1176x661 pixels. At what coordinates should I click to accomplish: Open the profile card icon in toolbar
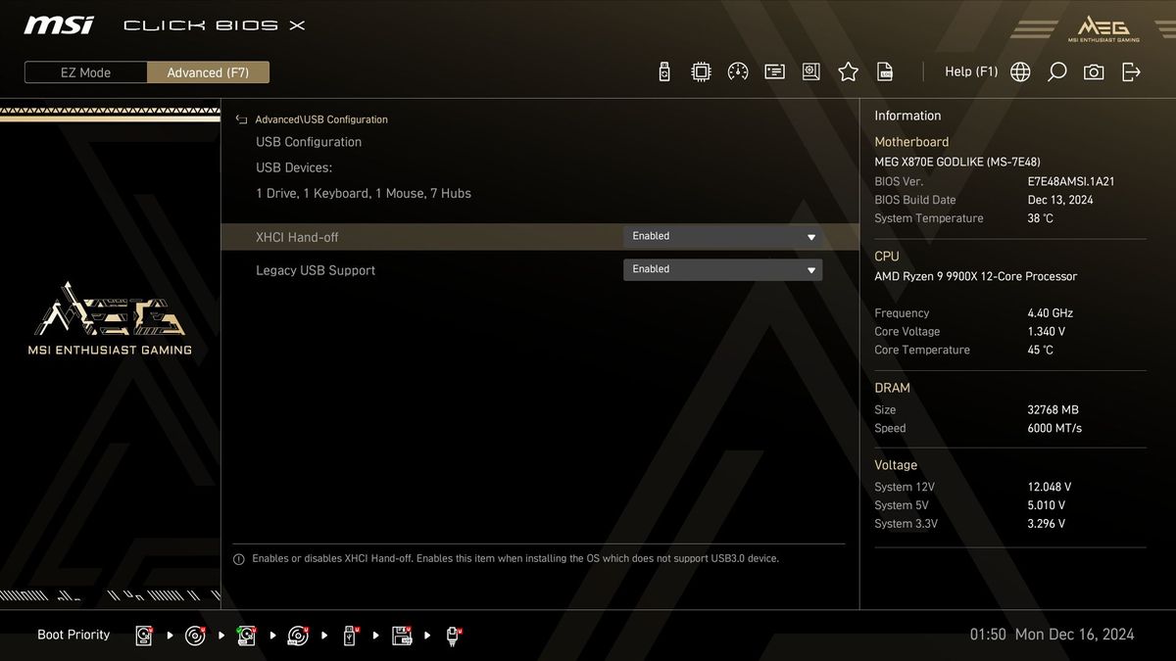pos(775,71)
